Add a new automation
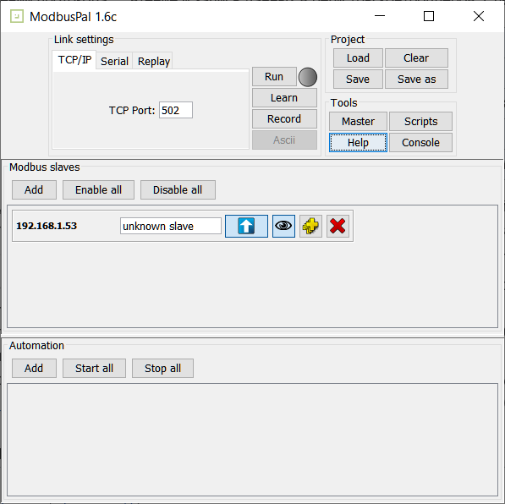This screenshot has width=505, height=504. [x=34, y=368]
